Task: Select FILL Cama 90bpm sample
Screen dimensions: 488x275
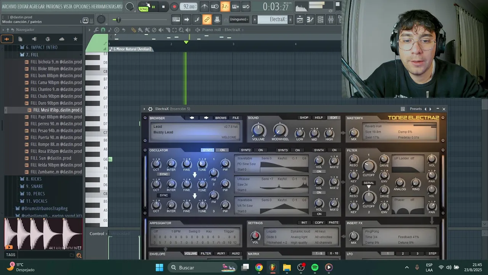Action: pyautogui.click(x=56, y=82)
